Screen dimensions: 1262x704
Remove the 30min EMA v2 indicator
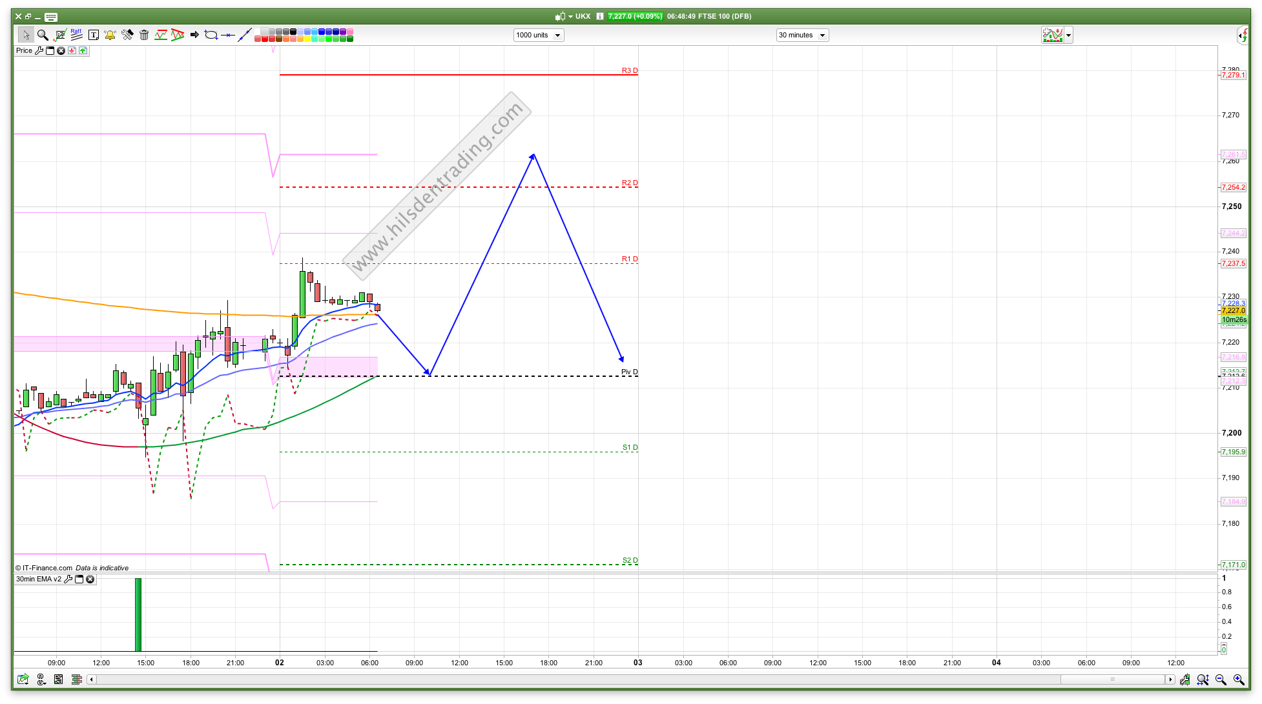(90, 579)
